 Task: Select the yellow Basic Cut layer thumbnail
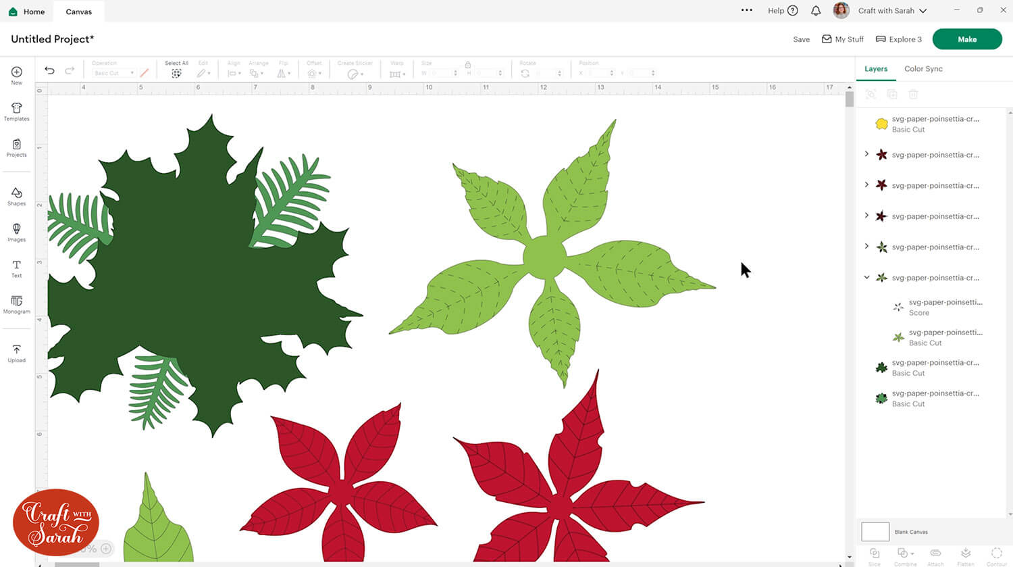click(x=881, y=124)
